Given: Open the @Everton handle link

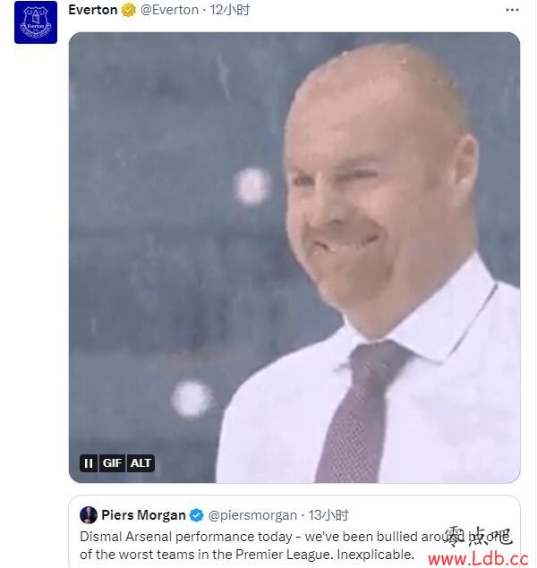Looking at the screenshot, I should 169,10.
